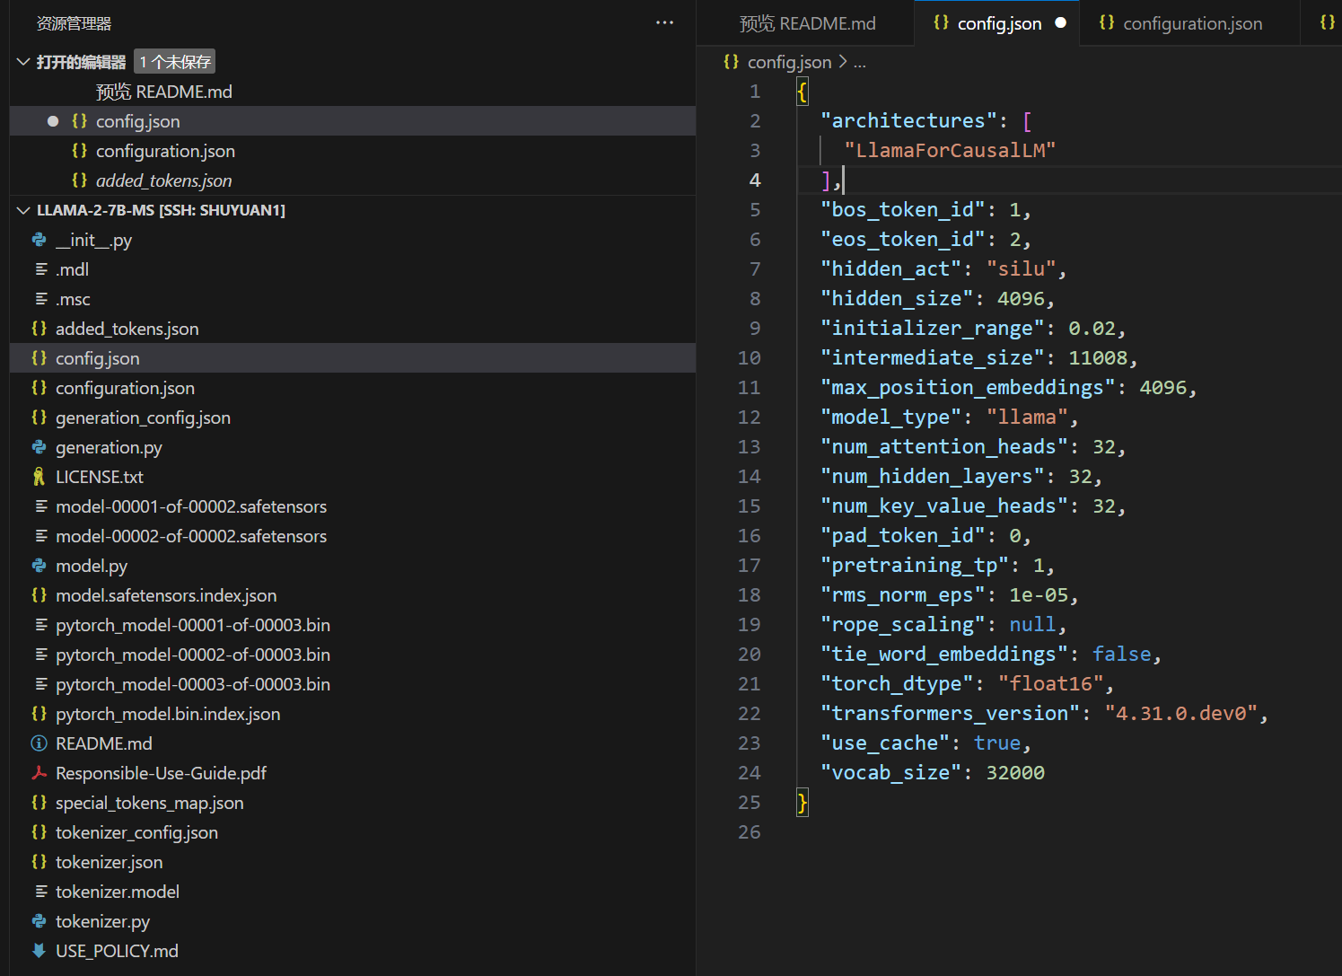Screen dimensions: 1342x976
Task: Switch to the README.md preview tab
Action: coord(807,23)
